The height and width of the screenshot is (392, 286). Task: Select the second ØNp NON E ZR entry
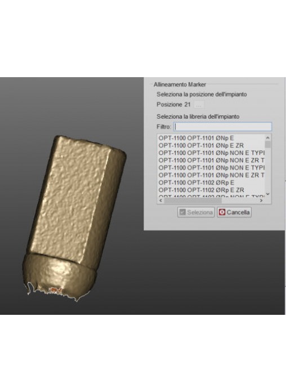point(211,175)
